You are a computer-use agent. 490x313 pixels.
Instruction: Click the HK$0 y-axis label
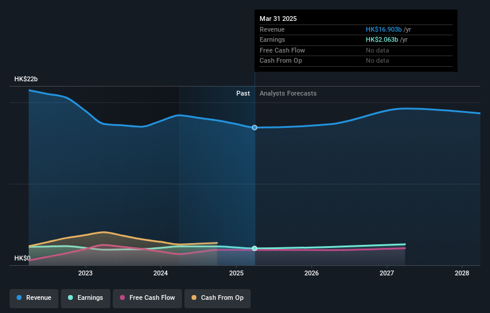coord(23,258)
